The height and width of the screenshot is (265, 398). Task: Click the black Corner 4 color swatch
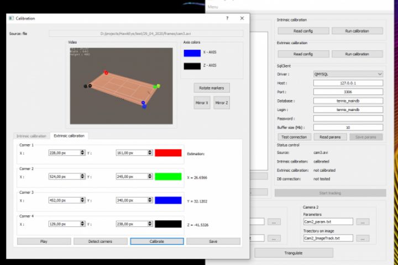coord(168,224)
